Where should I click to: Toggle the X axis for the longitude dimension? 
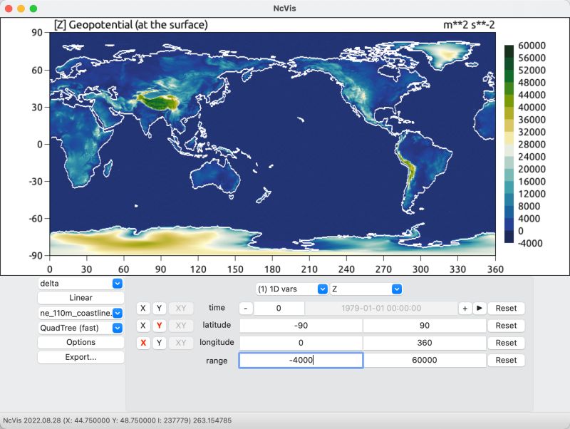[x=142, y=343]
